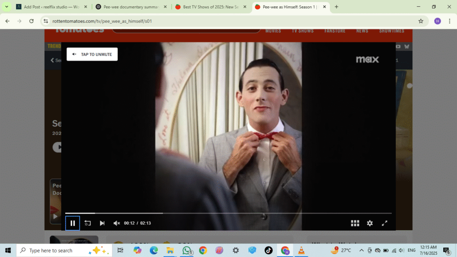457x257 pixels.
Task: Open the Chrome profile avatar H
Action: coord(437,21)
